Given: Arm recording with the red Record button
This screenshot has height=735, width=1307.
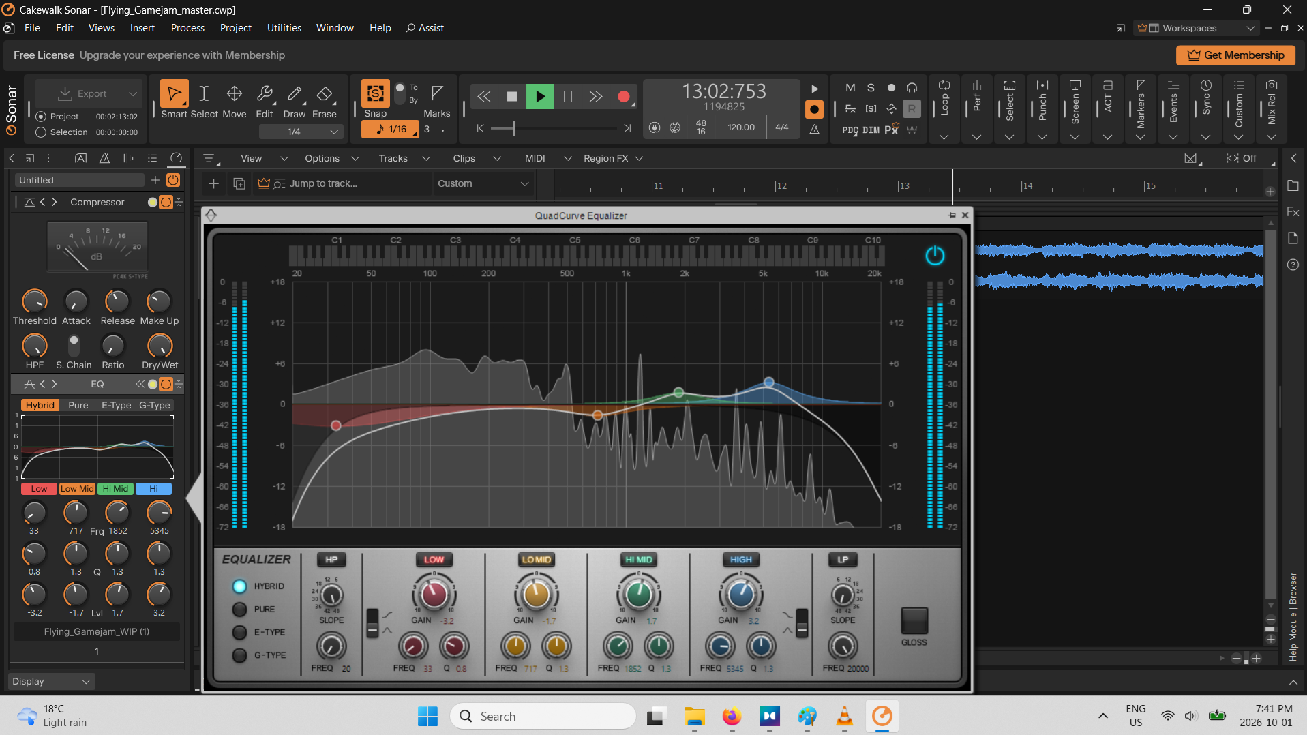Looking at the screenshot, I should pyautogui.click(x=623, y=97).
